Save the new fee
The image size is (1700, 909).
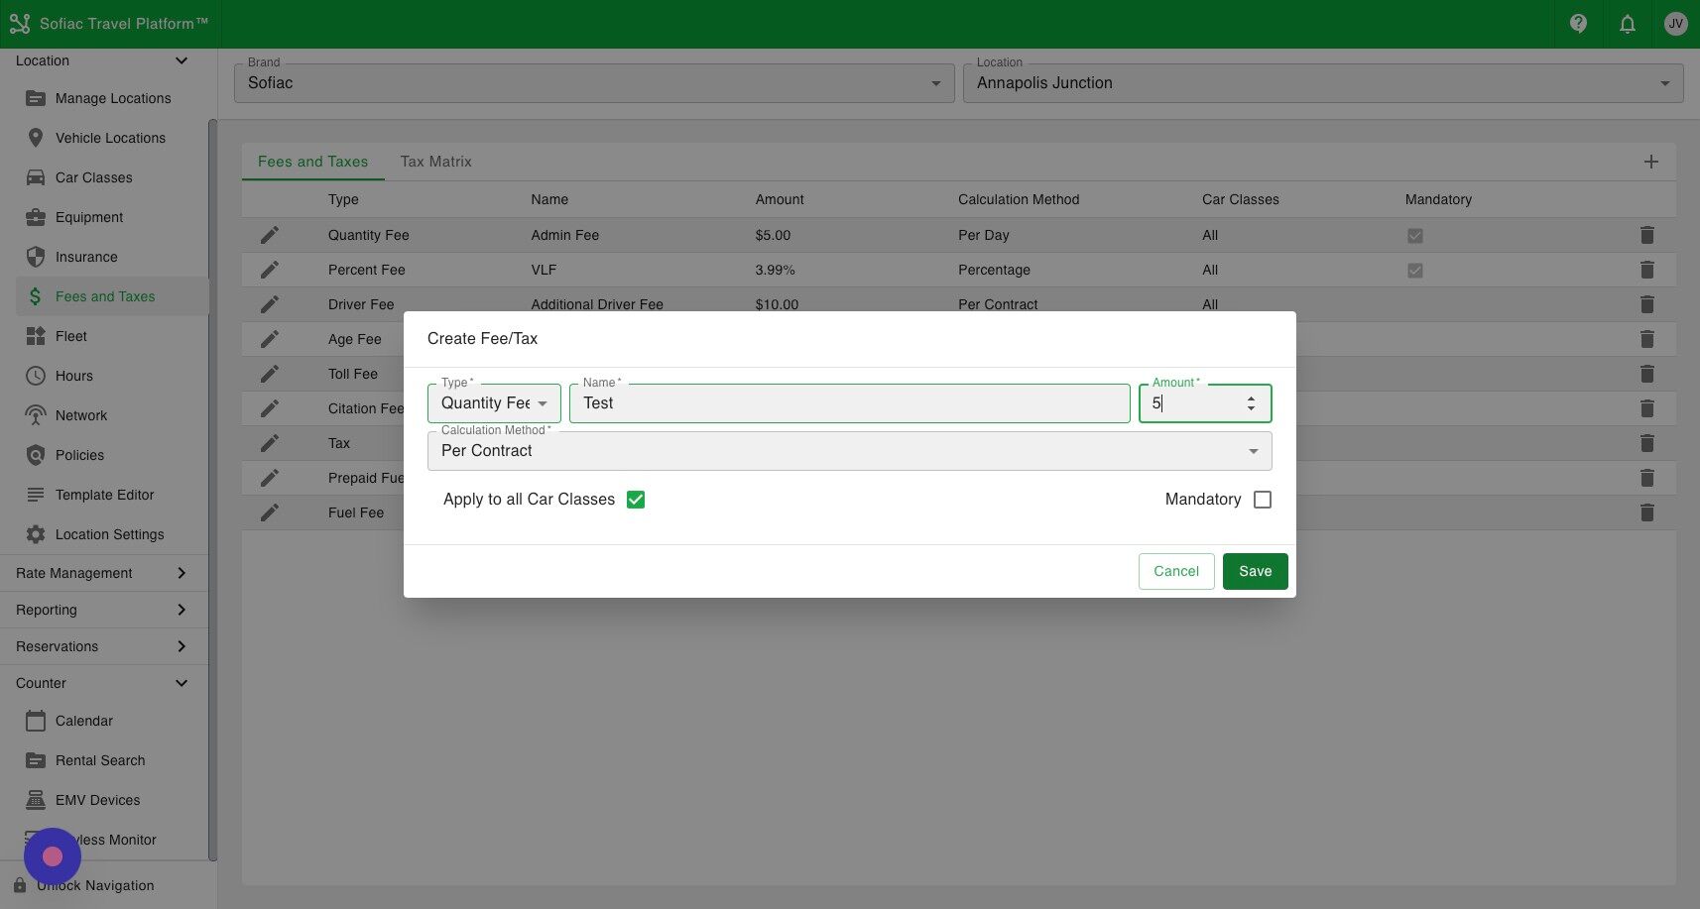point(1255,571)
